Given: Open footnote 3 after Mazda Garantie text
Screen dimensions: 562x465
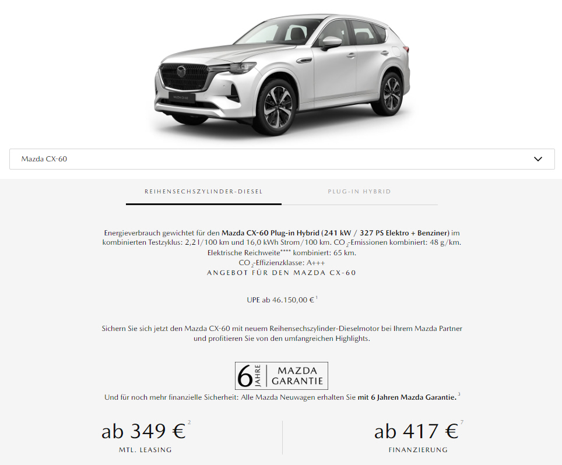Looking at the screenshot, I should [x=459, y=394].
